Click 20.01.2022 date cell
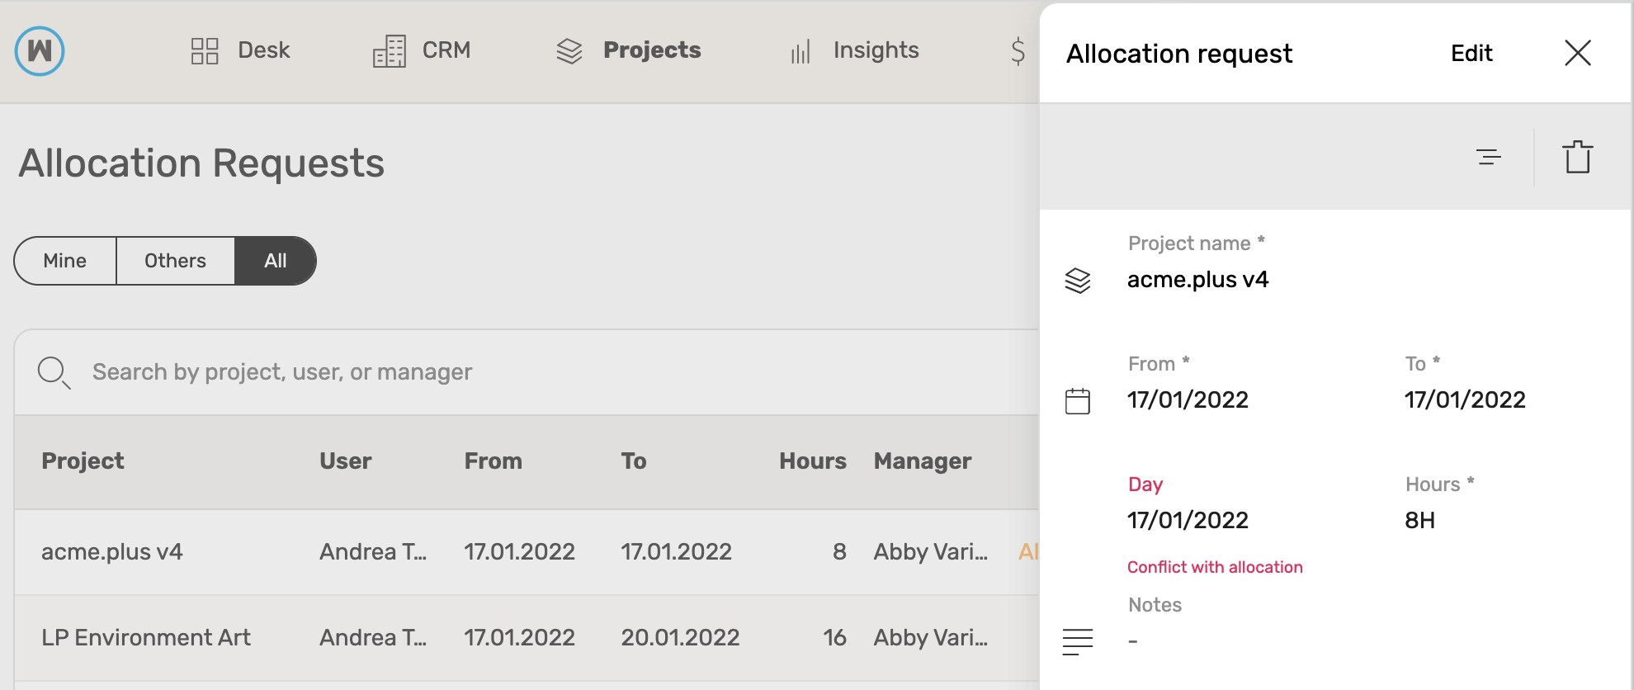Image resolution: width=1634 pixels, height=690 pixels. [680, 638]
